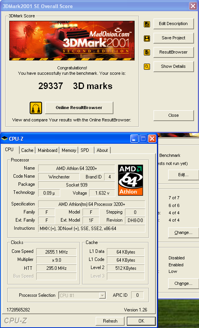The height and width of the screenshot is (328, 199).
Task: Click Refresh in CPU-Z
Action: tap(110, 321)
